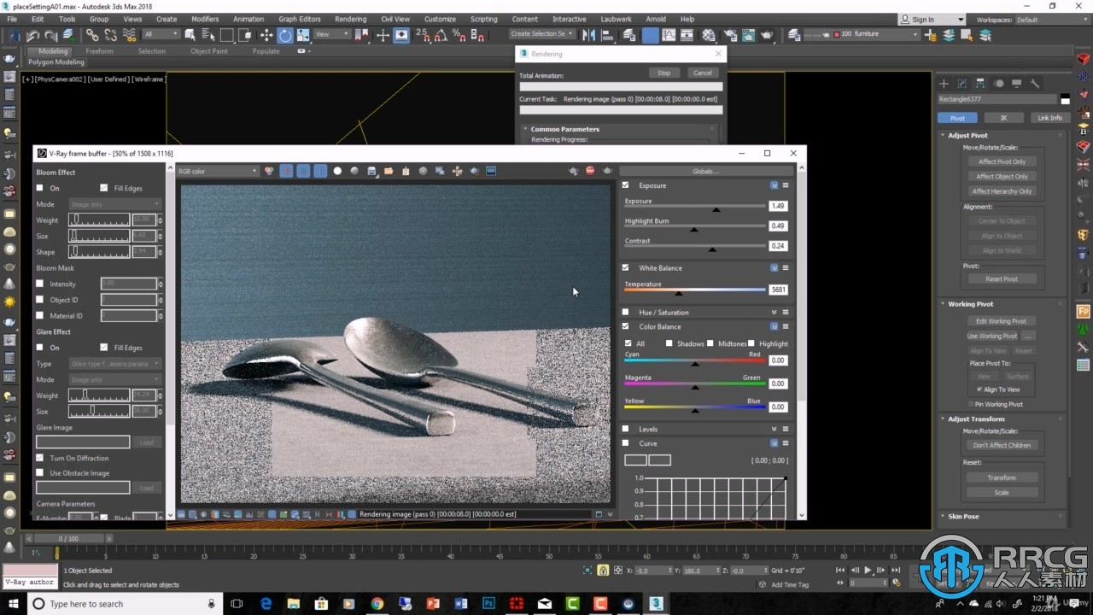The height and width of the screenshot is (615, 1093).
Task: Enable Hue / Saturation checkbox
Action: coord(625,313)
